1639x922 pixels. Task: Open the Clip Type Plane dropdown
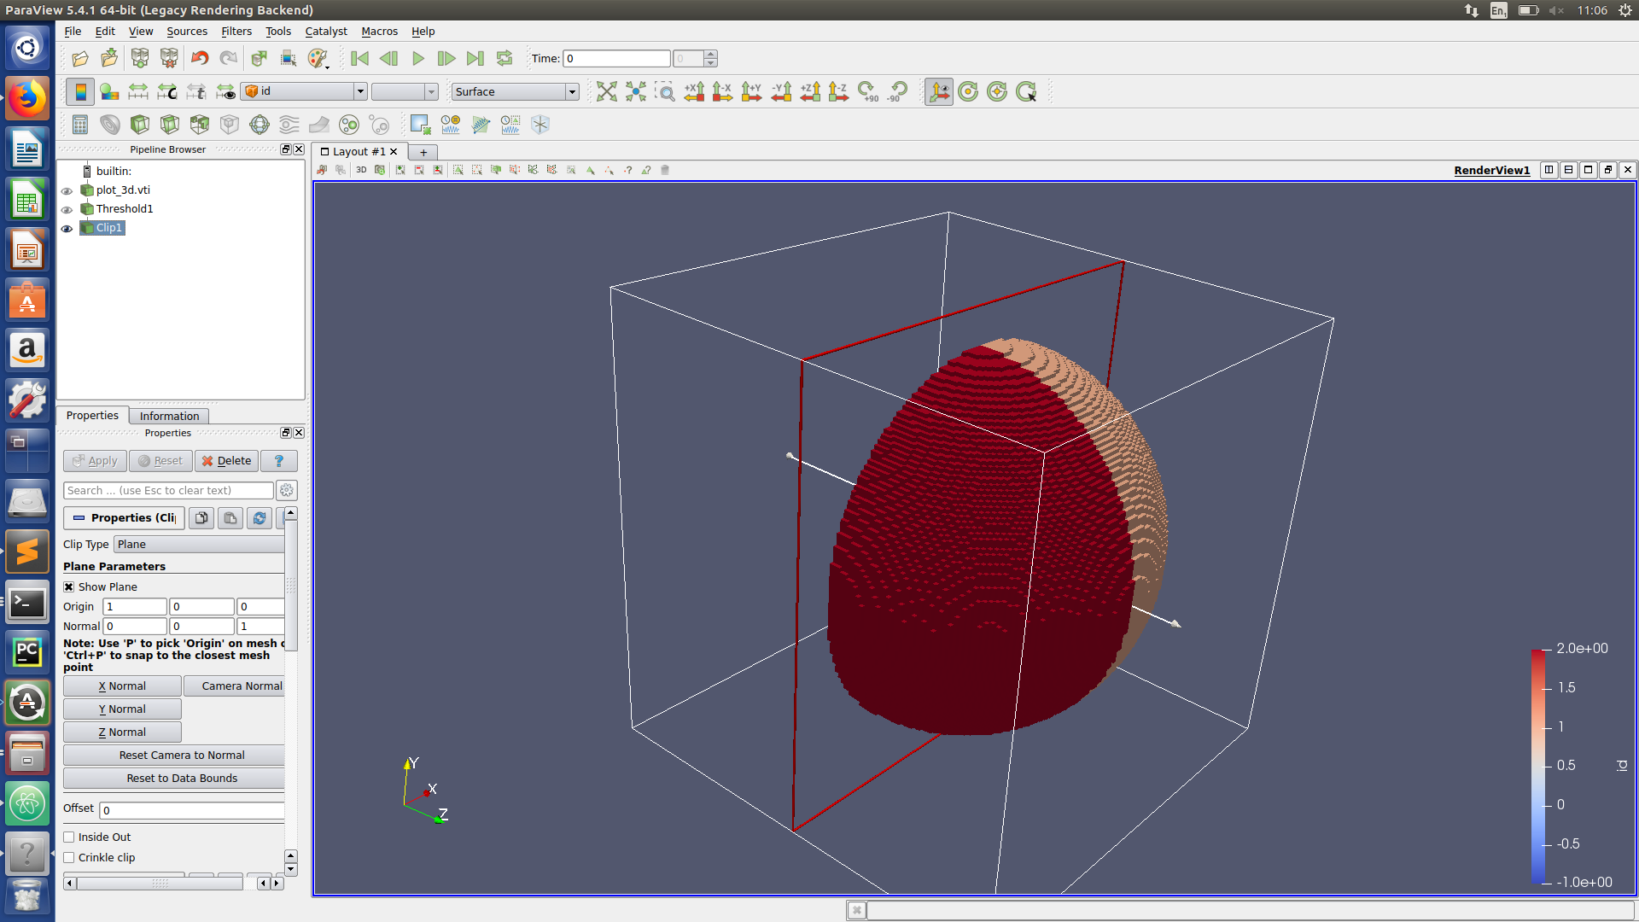(x=200, y=545)
